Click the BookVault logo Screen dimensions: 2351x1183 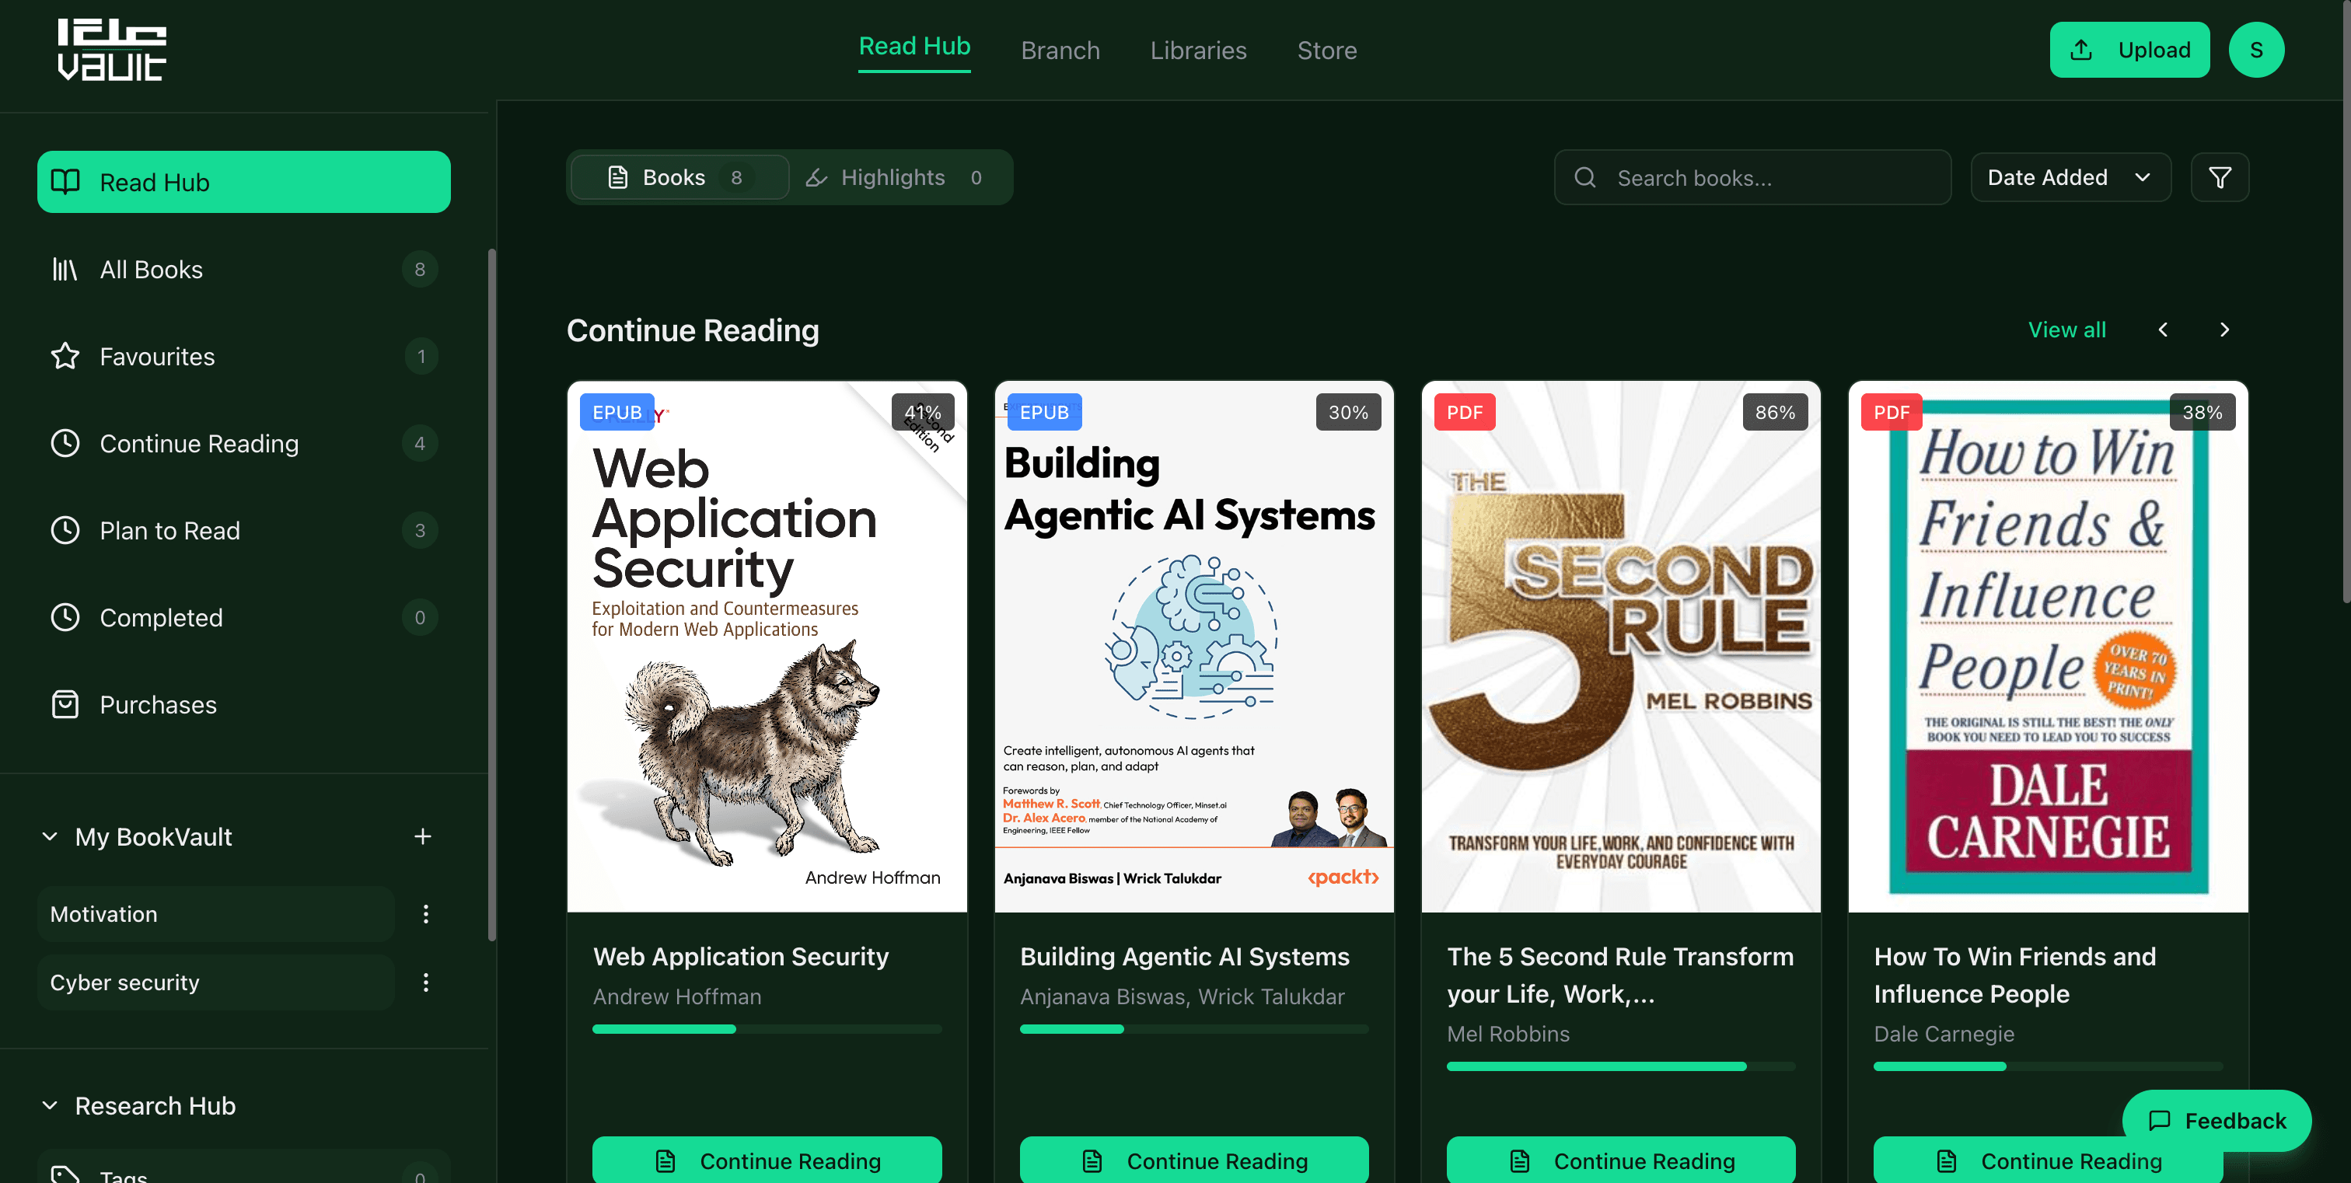tap(111, 51)
